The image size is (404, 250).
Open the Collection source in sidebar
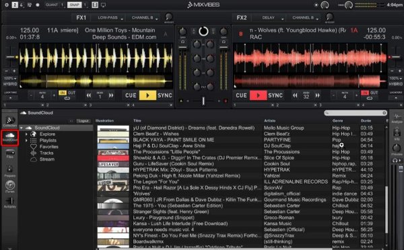[x=10, y=122]
